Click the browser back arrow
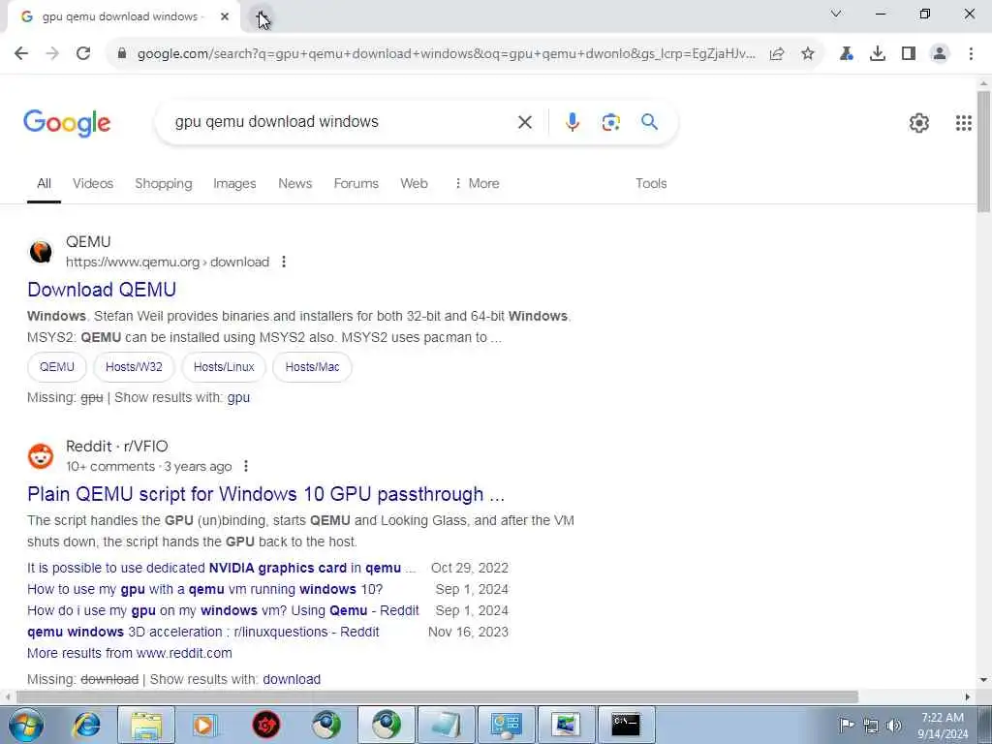The image size is (992, 744). tap(21, 54)
